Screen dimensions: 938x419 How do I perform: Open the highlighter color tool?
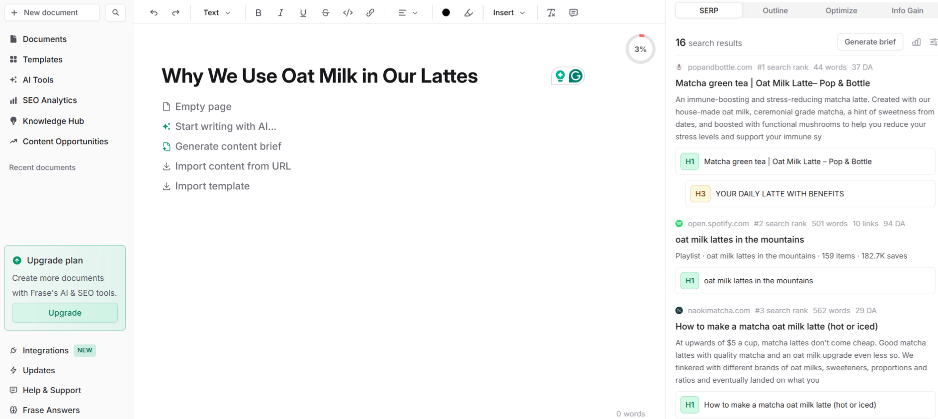pos(468,13)
